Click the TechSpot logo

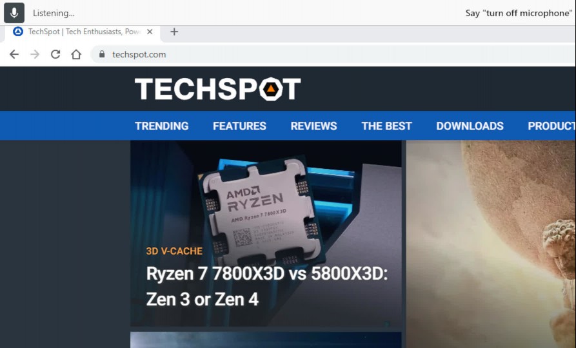click(217, 88)
